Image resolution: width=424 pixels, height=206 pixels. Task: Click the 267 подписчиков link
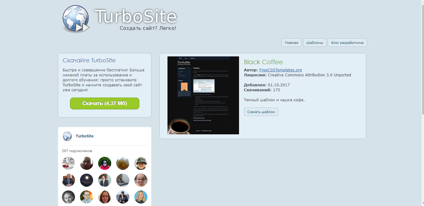point(77,151)
